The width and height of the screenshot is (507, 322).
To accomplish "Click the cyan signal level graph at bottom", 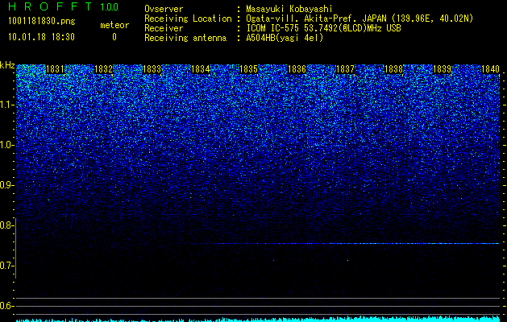I will [x=258, y=319].
